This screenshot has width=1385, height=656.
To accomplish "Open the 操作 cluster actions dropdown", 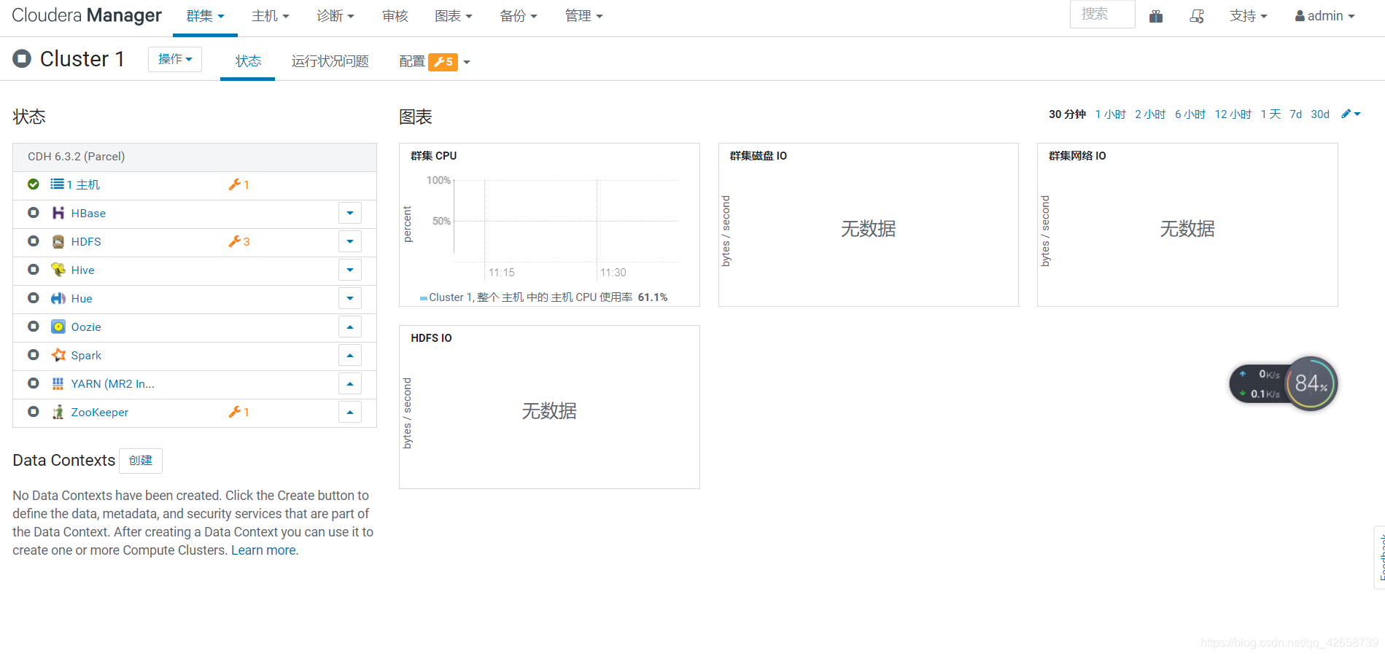I will click(175, 59).
